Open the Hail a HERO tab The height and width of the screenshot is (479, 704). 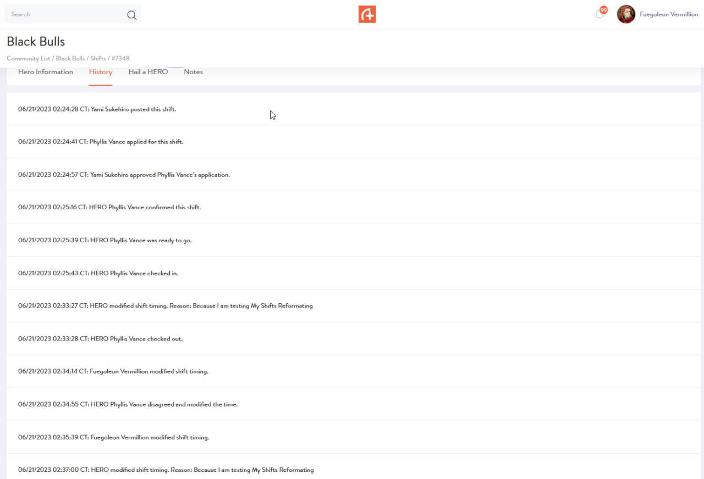click(x=148, y=72)
